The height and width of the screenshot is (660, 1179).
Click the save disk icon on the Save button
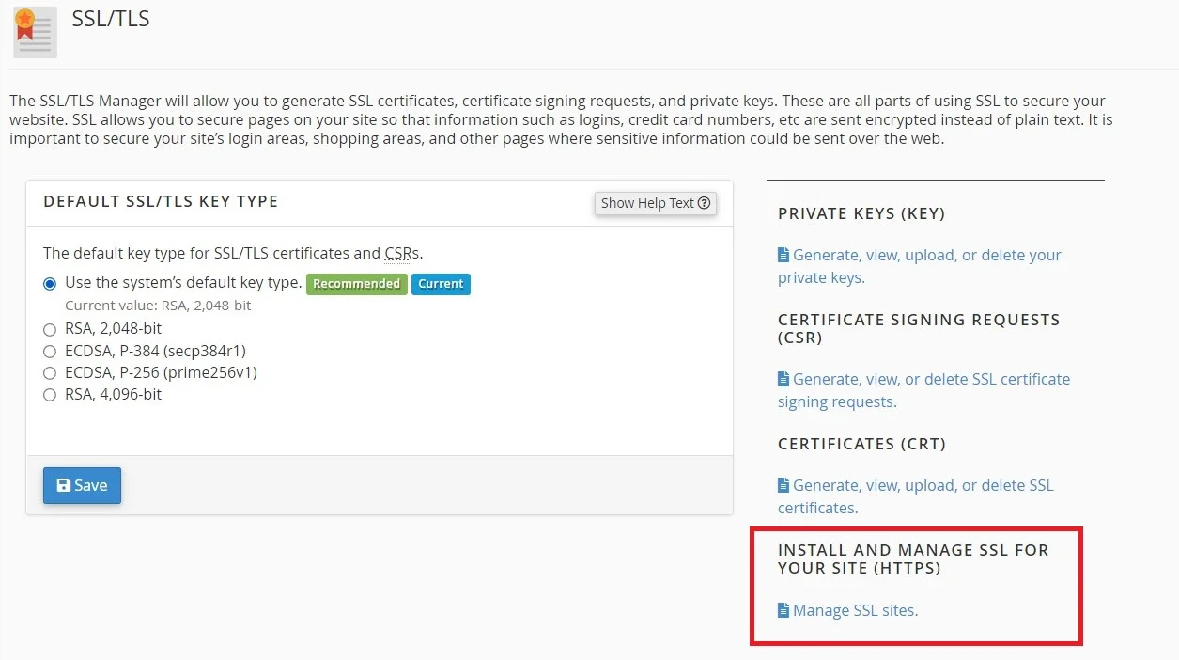click(64, 485)
